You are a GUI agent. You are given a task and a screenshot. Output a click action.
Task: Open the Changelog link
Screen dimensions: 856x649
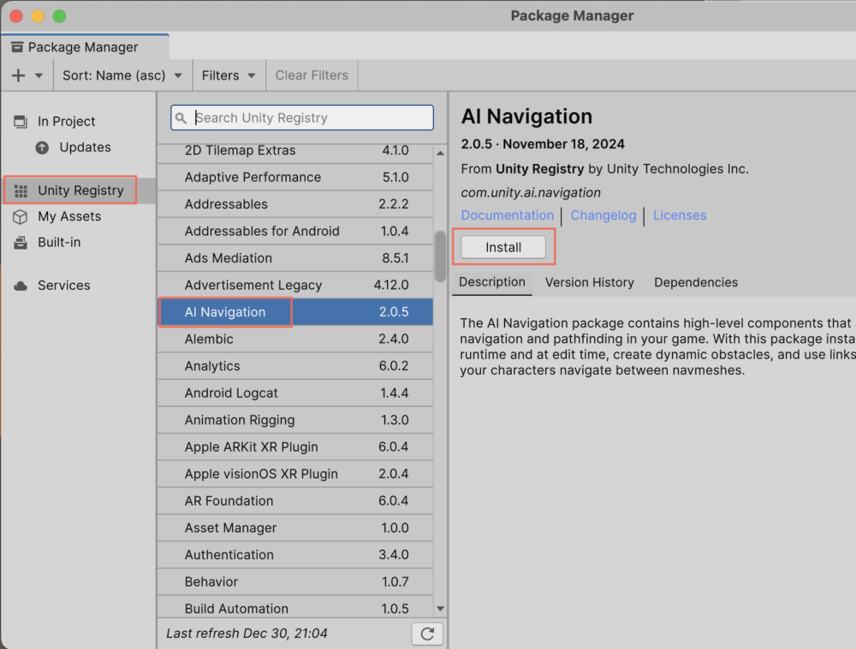[603, 215]
